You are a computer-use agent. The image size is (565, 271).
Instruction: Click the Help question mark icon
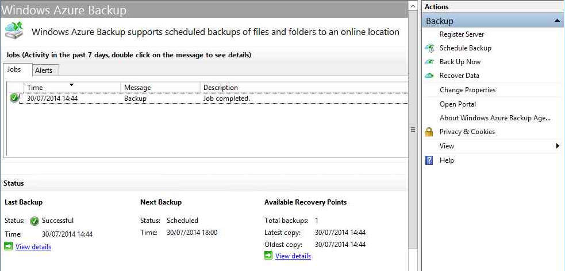coord(429,160)
